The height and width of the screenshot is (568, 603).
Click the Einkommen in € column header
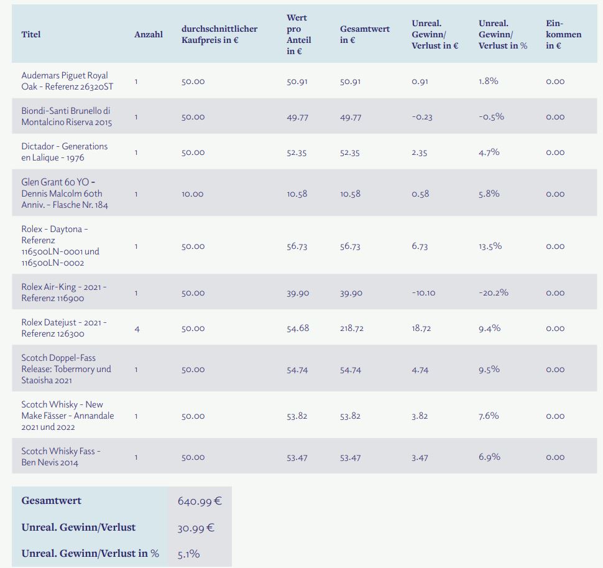tap(563, 34)
